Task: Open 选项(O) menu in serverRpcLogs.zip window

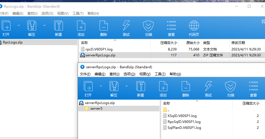Action: pyautogui.click(x=129, y=74)
